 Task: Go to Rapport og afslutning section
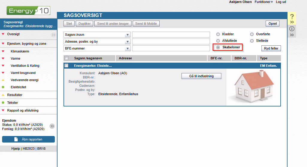click(23, 110)
